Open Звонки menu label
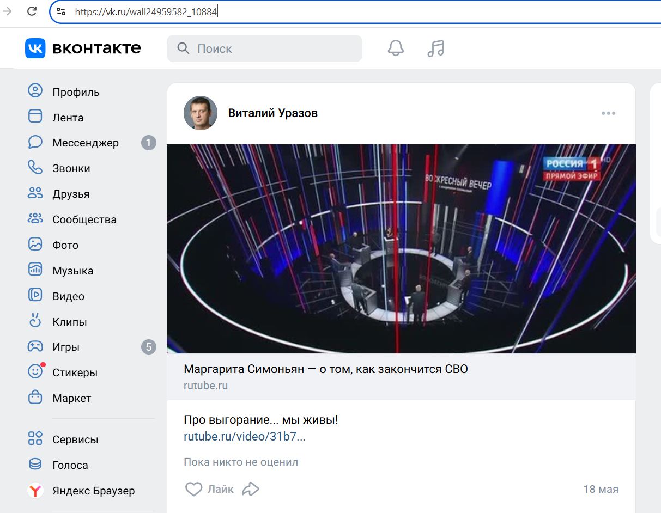This screenshot has width=661, height=513. tap(71, 168)
